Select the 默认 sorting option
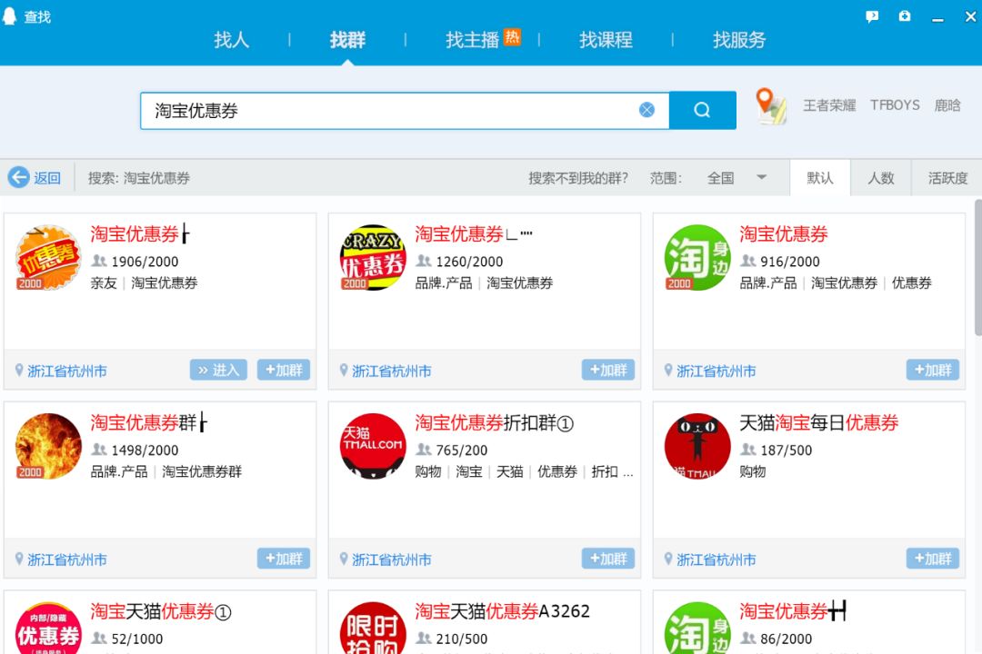The height and width of the screenshot is (654, 982). 820,178
